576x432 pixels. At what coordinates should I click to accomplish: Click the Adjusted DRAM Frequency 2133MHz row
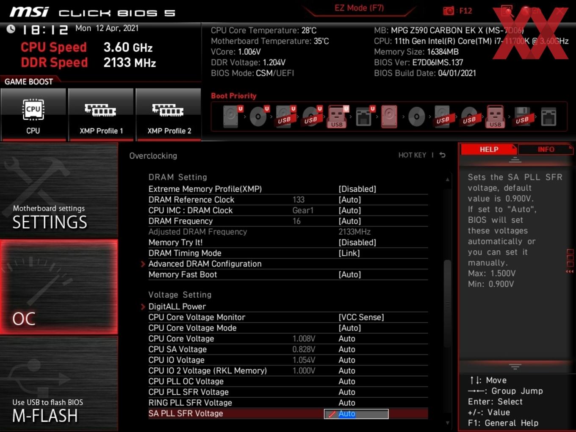(x=288, y=232)
